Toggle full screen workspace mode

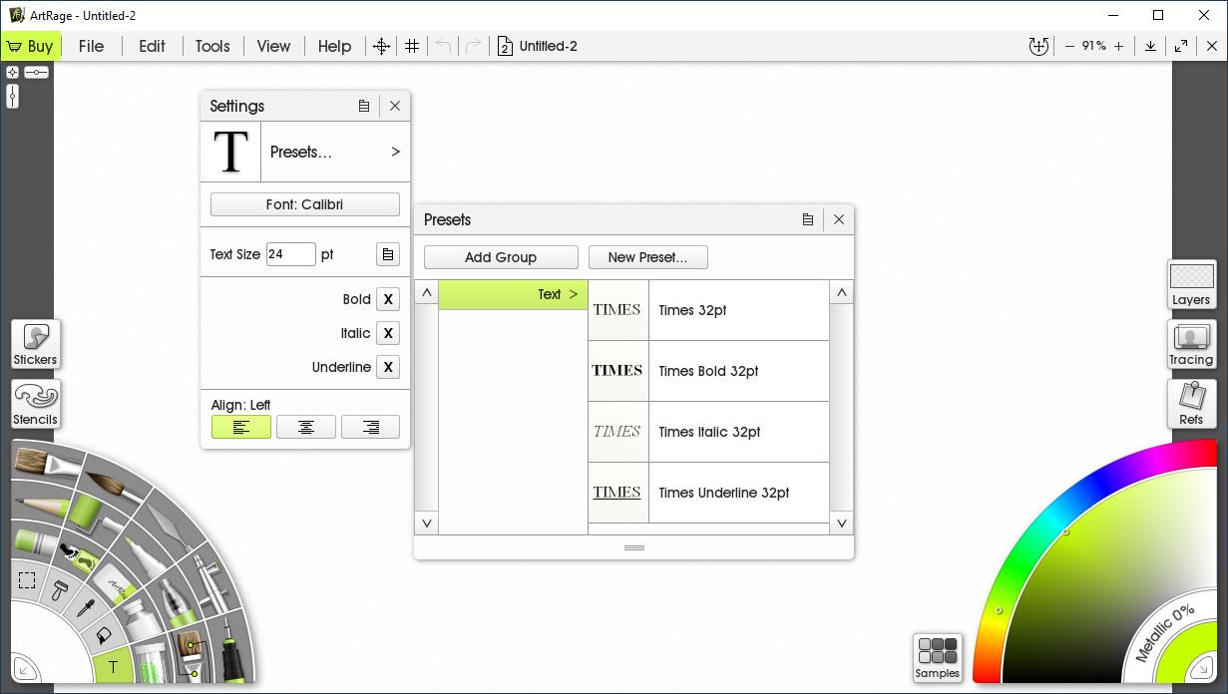point(1181,46)
